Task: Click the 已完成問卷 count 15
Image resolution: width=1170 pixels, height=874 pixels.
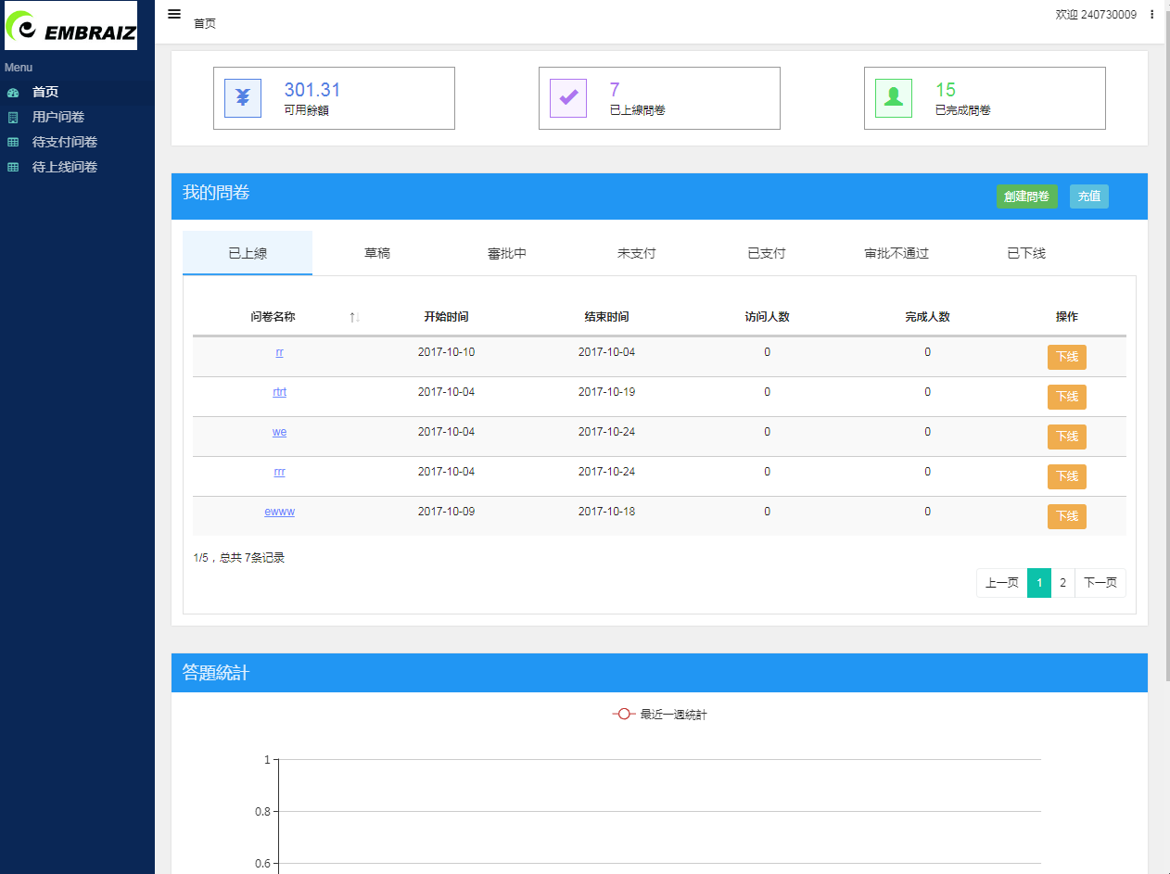Action: (x=946, y=90)
